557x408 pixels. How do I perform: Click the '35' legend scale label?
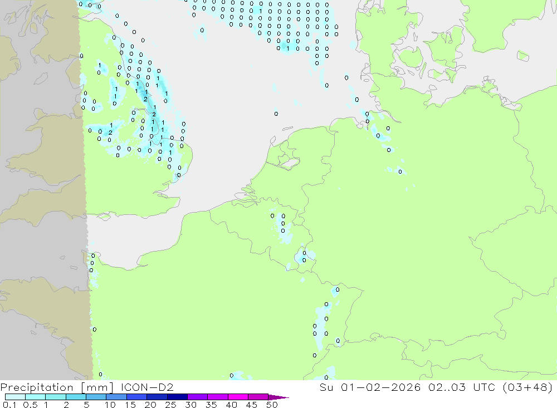click(x=211, y=405)
